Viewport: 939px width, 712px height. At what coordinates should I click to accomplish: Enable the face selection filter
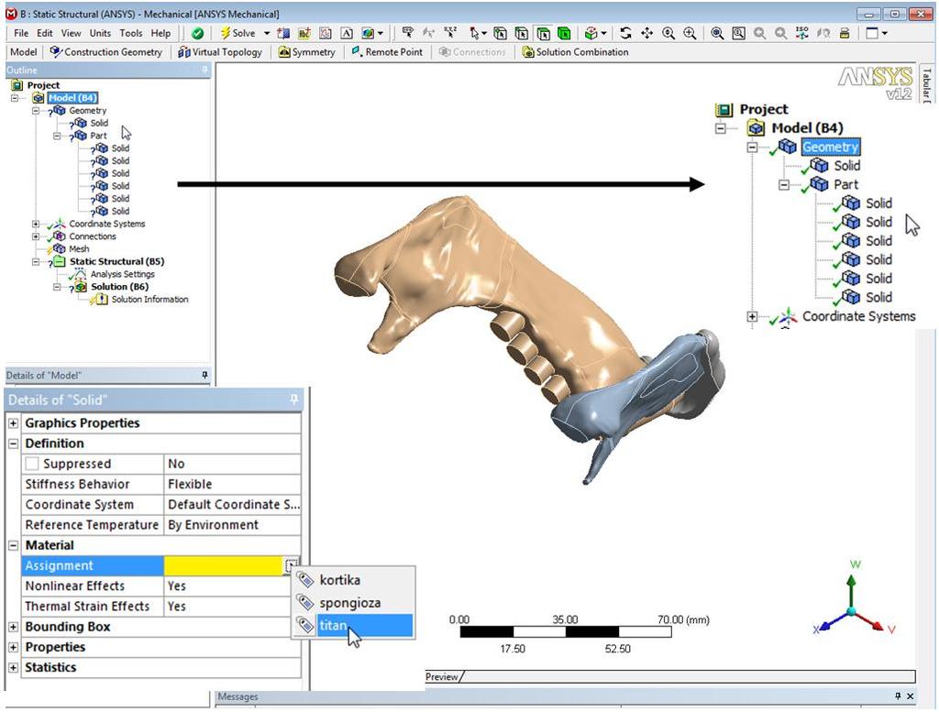(543, 34)
